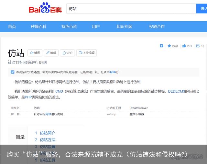Image resolution: width=207 pixels, height=164 pixels.
Task: Select the webzip table label
Action: 111,114
